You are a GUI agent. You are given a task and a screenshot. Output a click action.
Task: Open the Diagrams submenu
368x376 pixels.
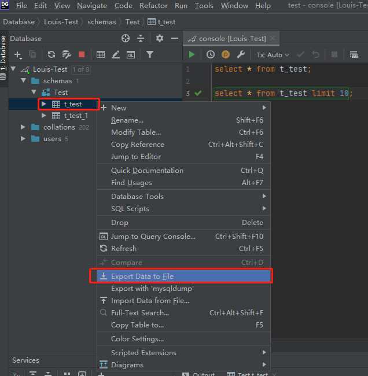183,365
